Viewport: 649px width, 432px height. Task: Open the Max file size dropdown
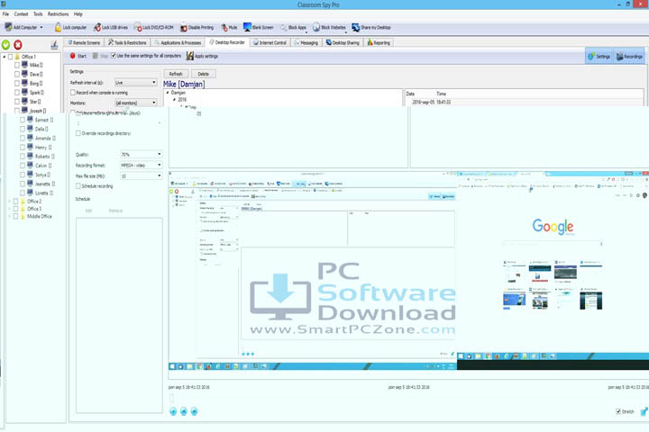pos(142,175)
